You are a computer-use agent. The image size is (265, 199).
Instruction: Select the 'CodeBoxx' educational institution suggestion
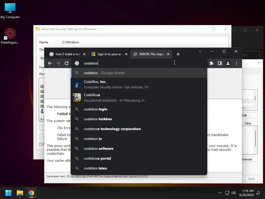(139, 97)
